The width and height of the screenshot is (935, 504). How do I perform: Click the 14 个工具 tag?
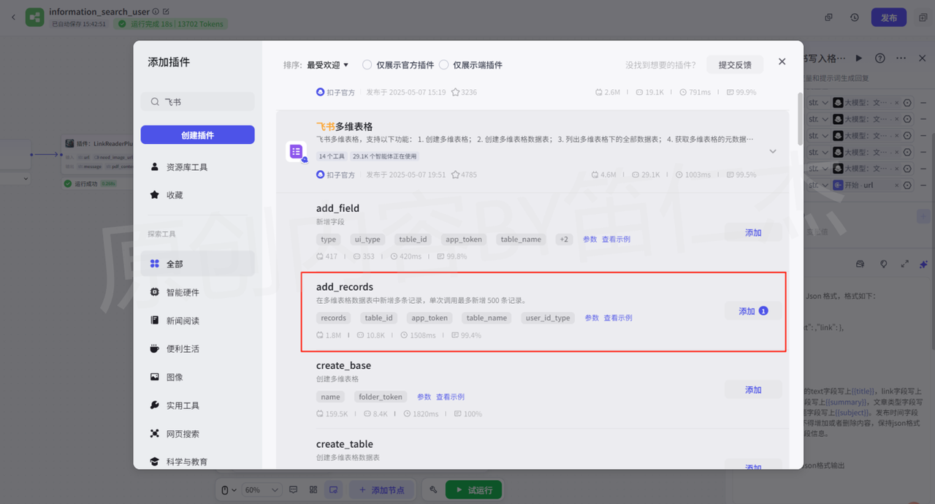(332, 156)
